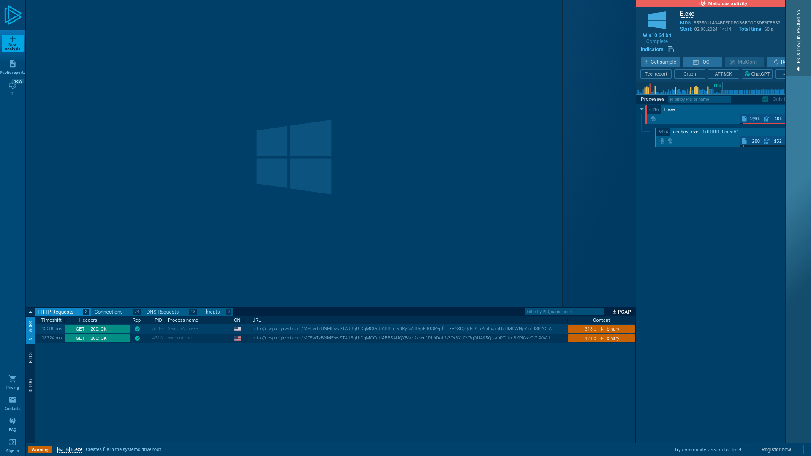Open file events count 200 for conhost.exe
The width and height of the screenshot is (811, 456).
751,141
